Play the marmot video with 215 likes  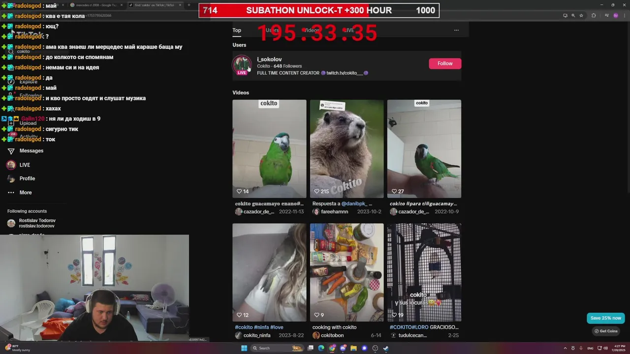click(346, 148)
